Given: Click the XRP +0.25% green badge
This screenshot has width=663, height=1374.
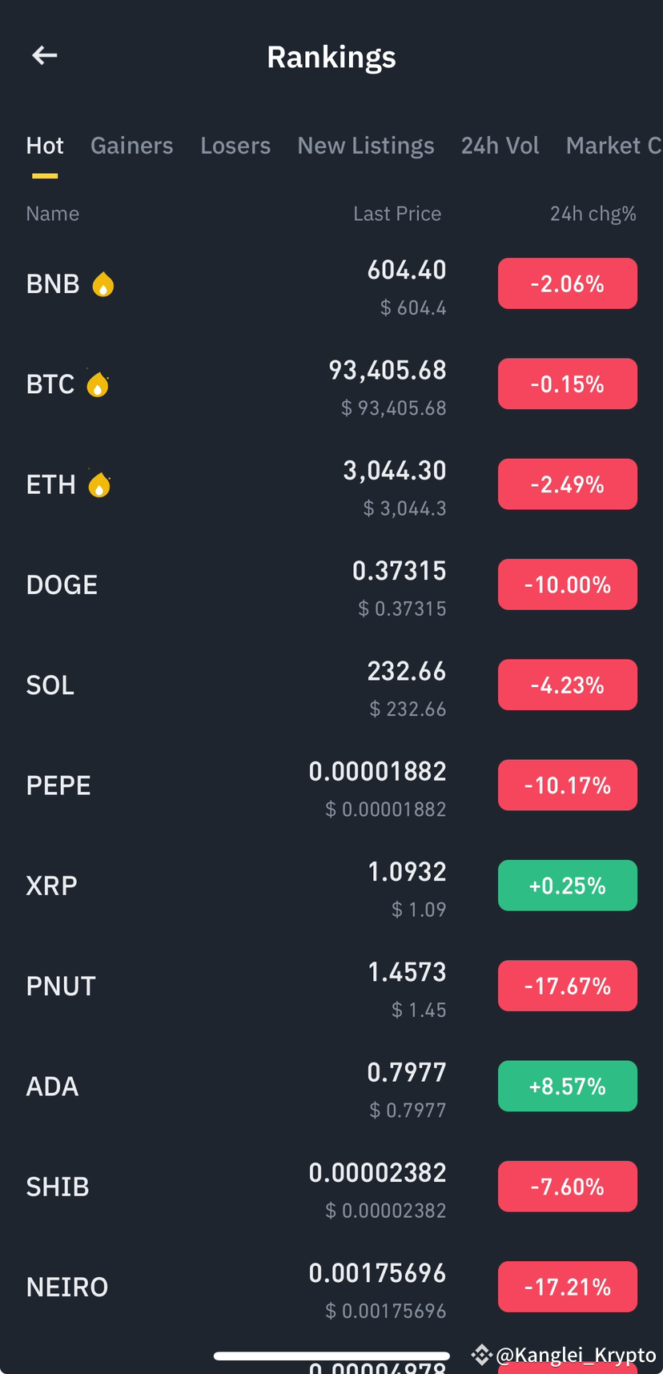Looking at the screenshot, I should click(x=568, y=886).
